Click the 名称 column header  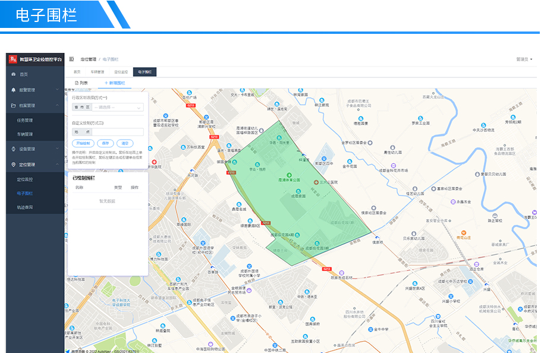coord(79,188)
